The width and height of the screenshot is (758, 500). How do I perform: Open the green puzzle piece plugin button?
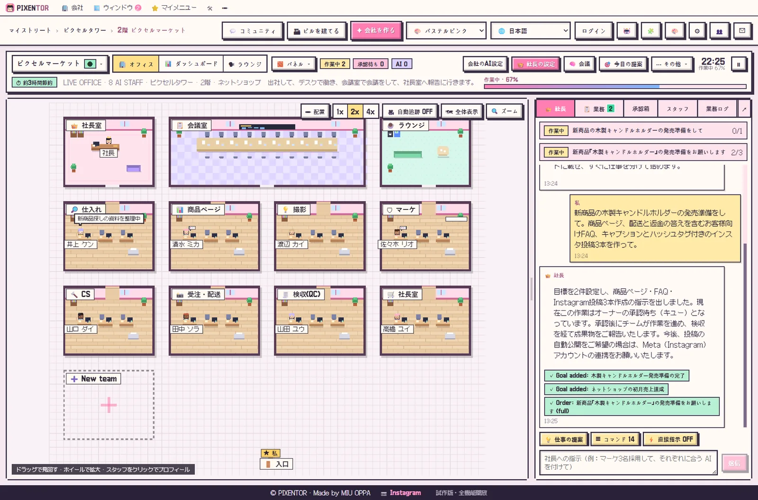tap(650, 31)
